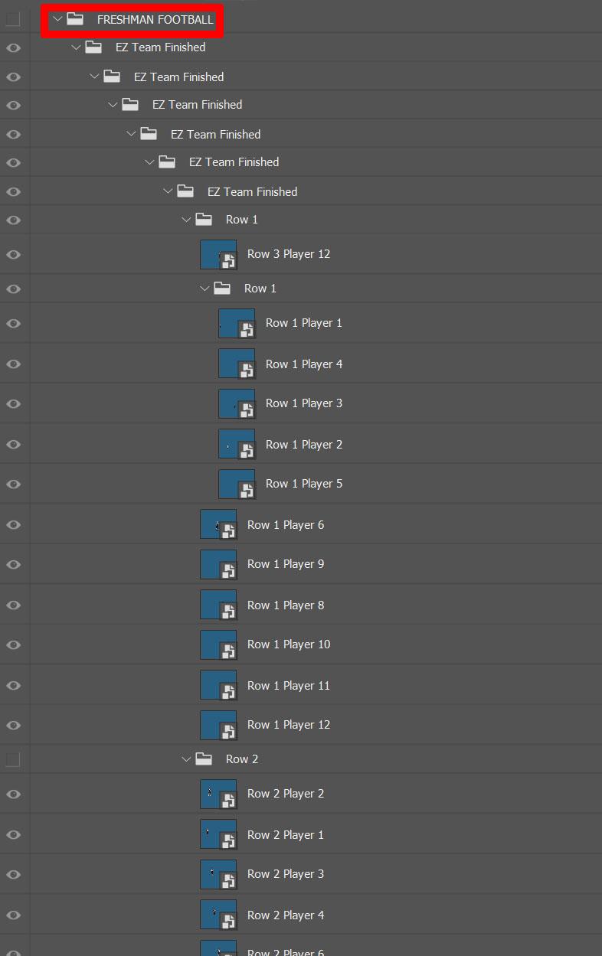Show the FRESHMAN FOOTBALL group visibility
This screenshot has width=602, height=956.
coord(13,19)
